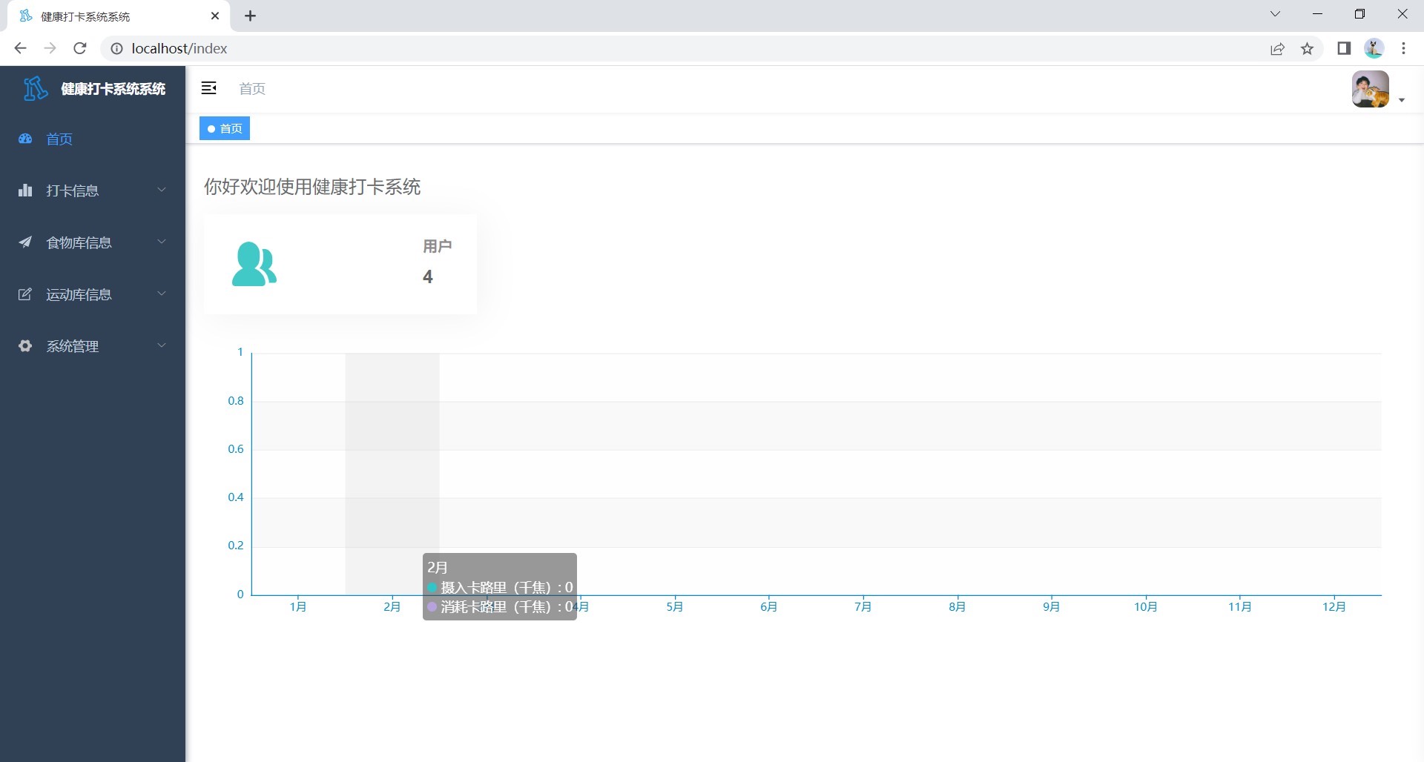Click the 6月 label on chart axis
Screen dimensions: 1424x762
769,607
